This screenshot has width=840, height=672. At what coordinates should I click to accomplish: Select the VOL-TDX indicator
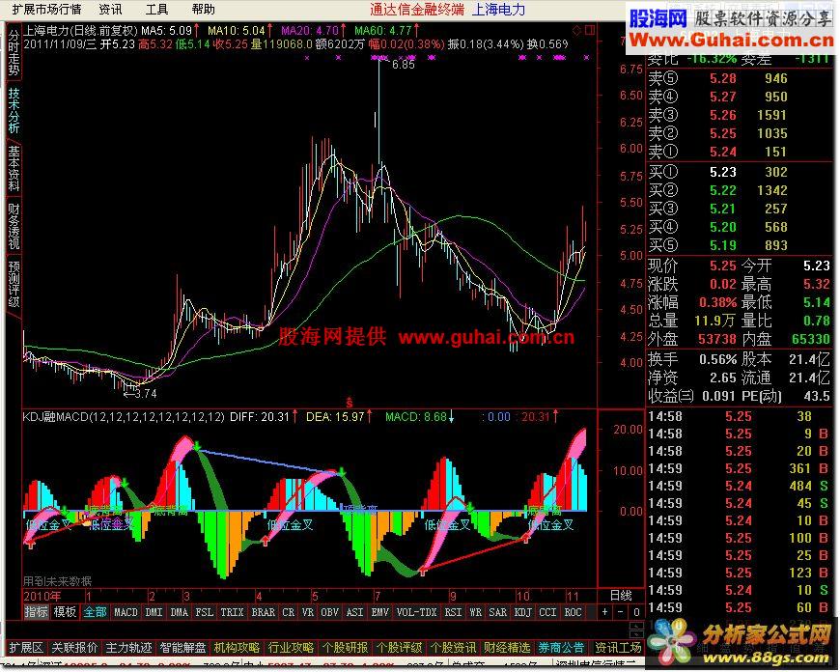click(417, 612)
